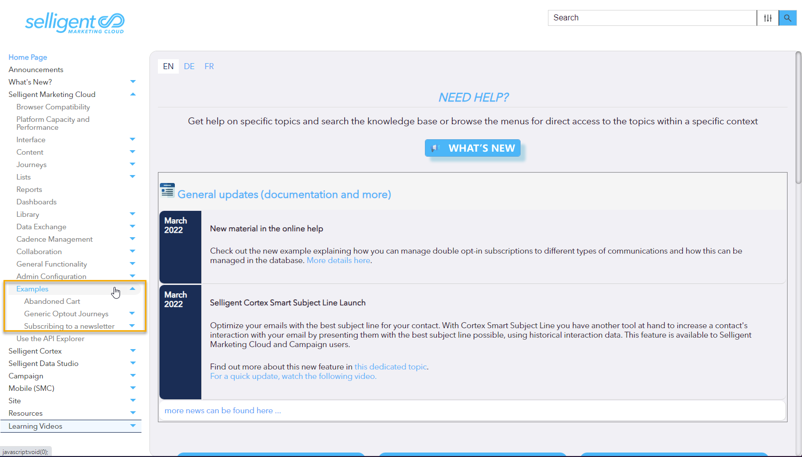Open Abandoned Cart example page
Viewport: 802px width, 457px height.
point(52,301)
